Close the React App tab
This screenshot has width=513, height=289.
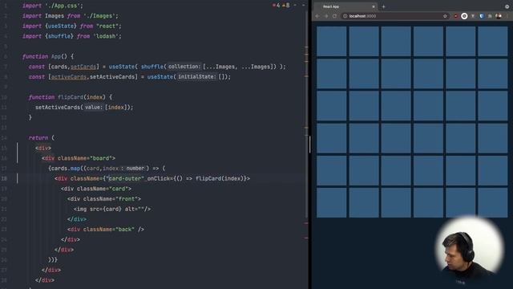[374, 6]
